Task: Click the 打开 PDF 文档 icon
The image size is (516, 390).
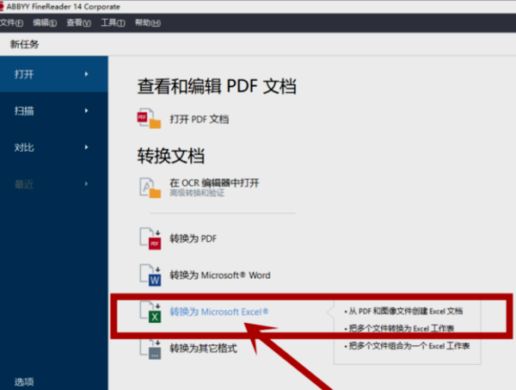Action: (x=149, y=118)
